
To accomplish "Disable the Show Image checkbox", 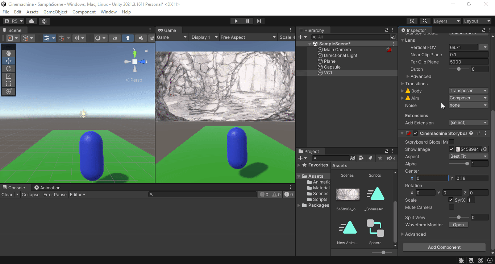I will [451, 149].
